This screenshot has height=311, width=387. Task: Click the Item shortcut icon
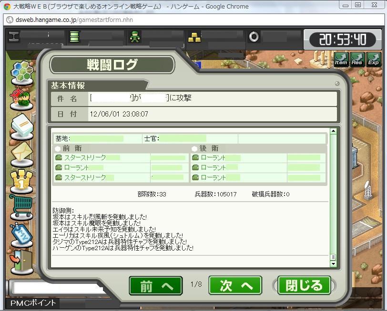(x=341, y=59)
